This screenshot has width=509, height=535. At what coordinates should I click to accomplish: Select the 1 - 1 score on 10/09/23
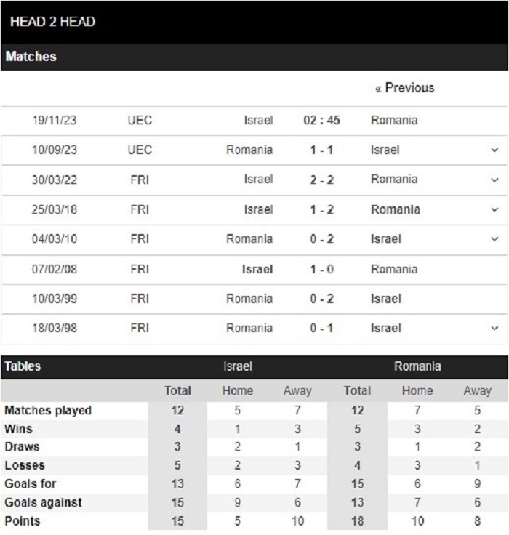[321, 150]
